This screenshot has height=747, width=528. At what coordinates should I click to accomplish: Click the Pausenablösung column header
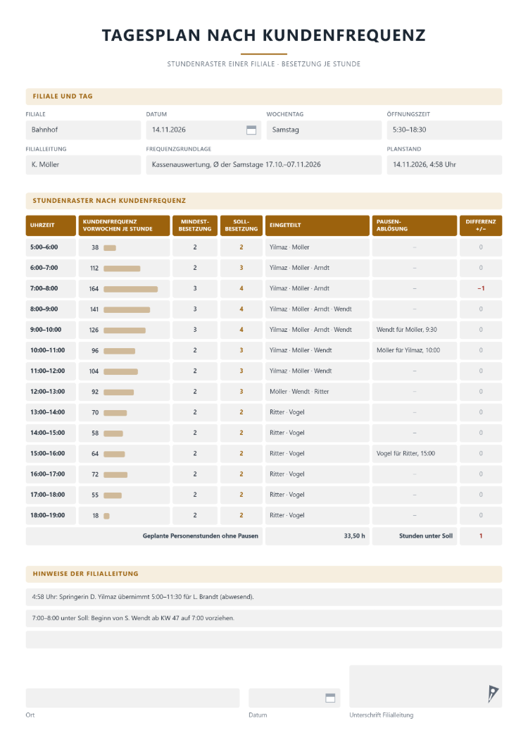click(x=414, y=226)
